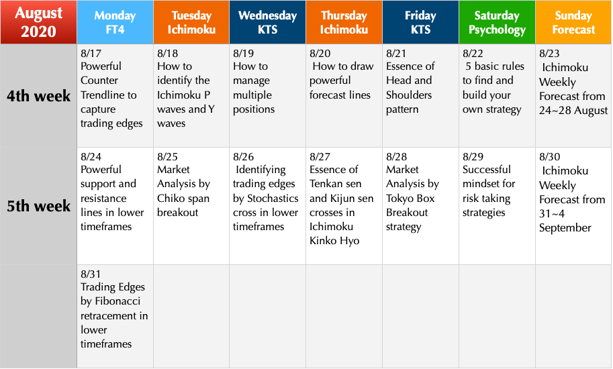Open 8/20 How to draw forecast lines
Image resolution: width=613 pixels, height=369 pixels.
click(x=344, y=96)
